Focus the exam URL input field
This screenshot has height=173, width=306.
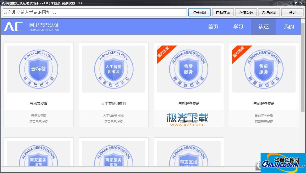(x=95, y=12)
